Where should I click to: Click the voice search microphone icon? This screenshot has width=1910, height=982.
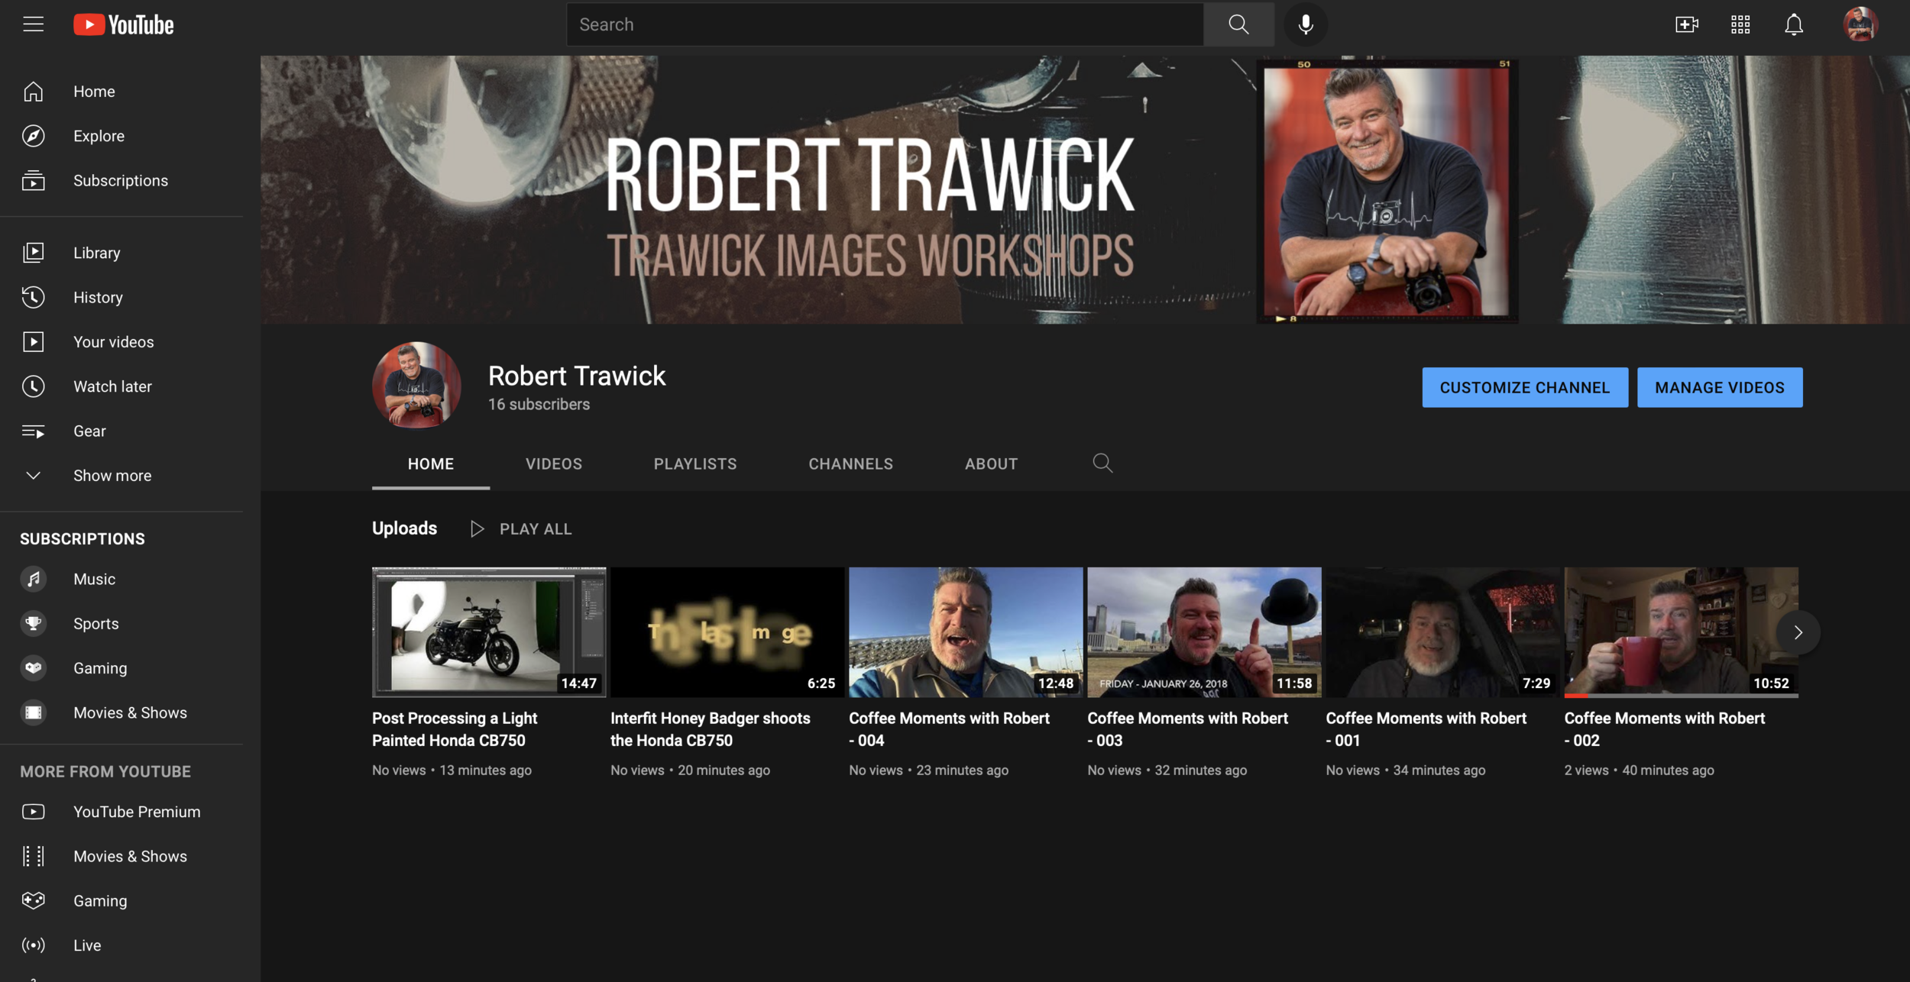pos(1305,24)
